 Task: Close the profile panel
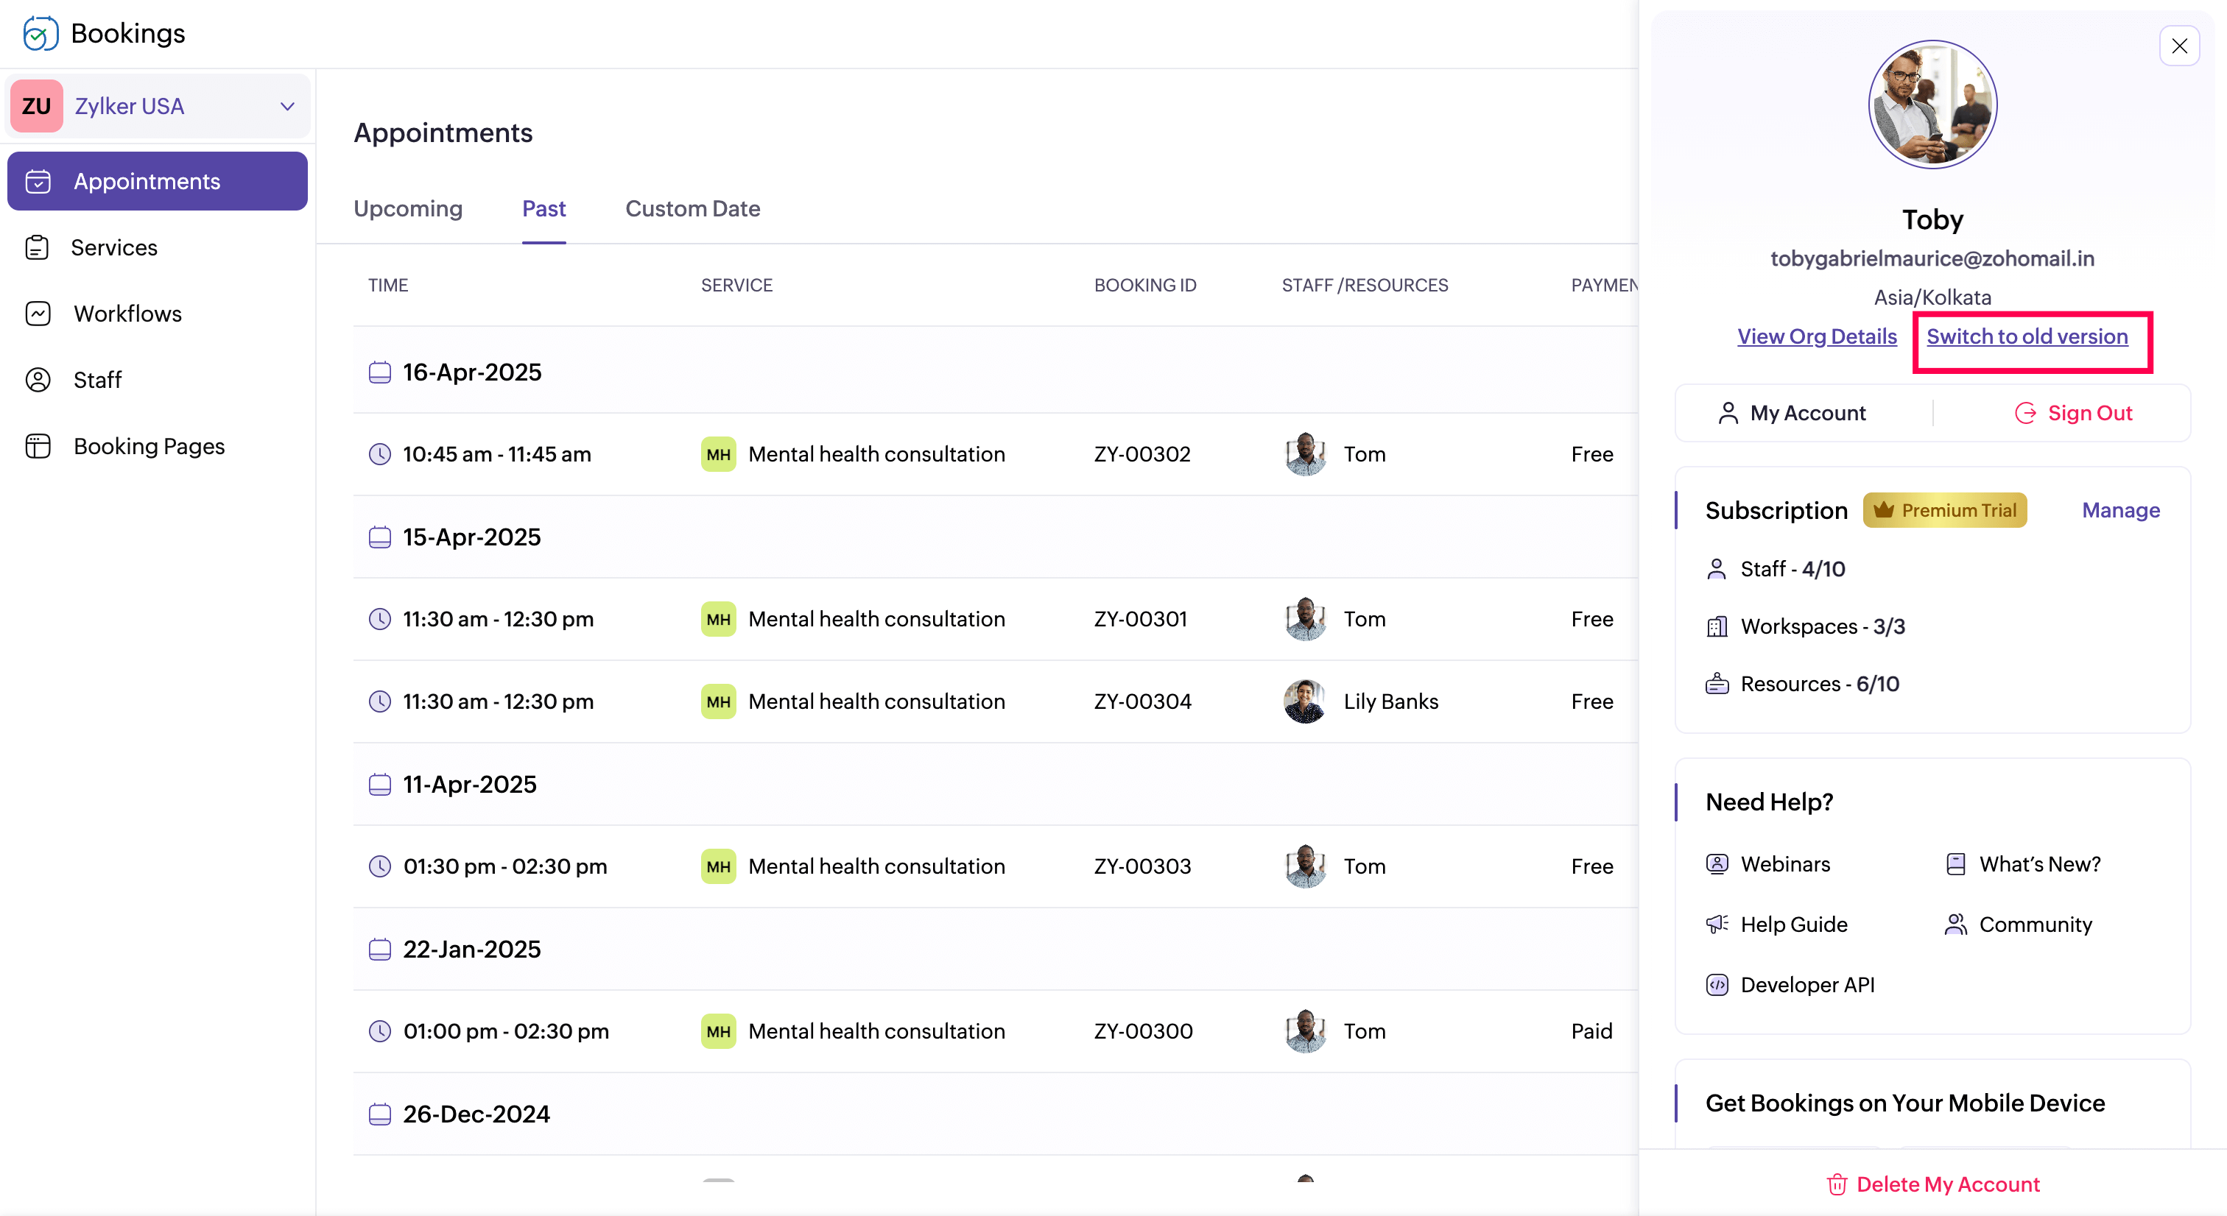(x=2178, y=46)
